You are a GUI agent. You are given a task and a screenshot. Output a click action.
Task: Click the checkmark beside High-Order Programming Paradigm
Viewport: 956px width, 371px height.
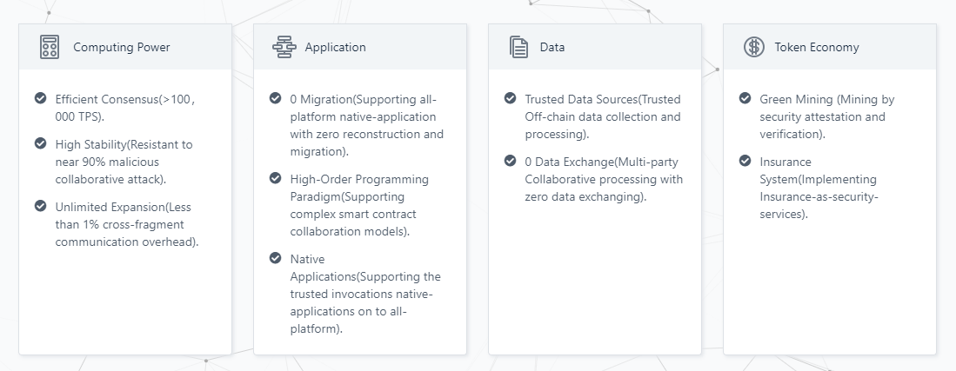276,178
